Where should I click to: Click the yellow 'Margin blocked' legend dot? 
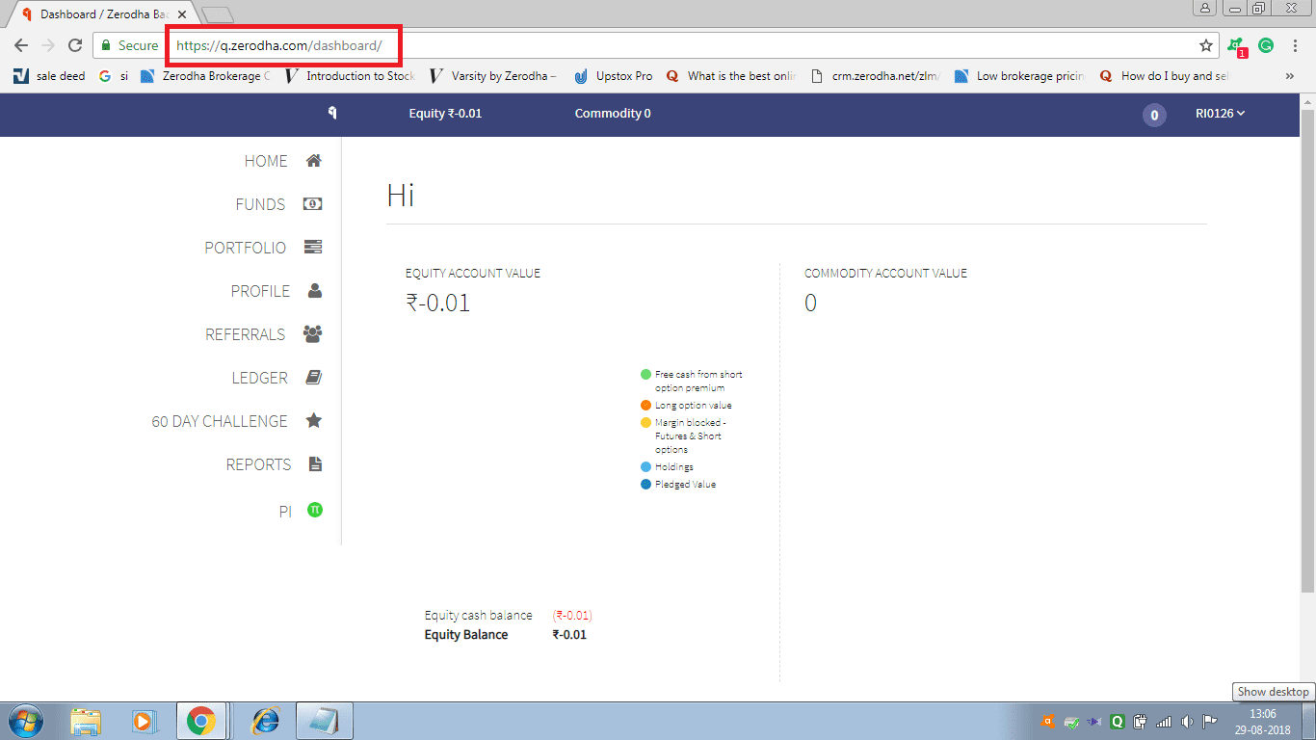click(645, 423)
